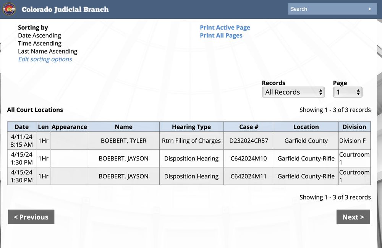This screenshot has height=248, width=382.
Task: Click Print All Pages link
Action: point(221,36)
